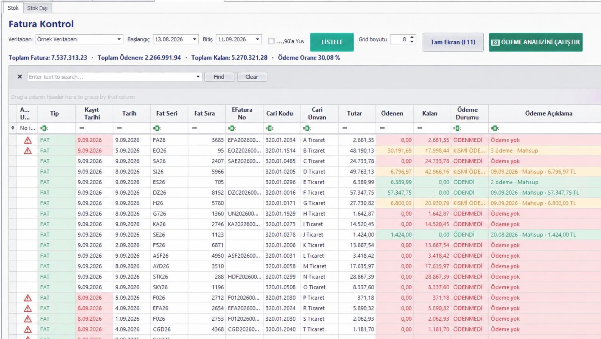Viewport: 601px width, 339px height.
Task: Sort by the Kalan column header
Action: pyautogui.click(x=432, y=113)
